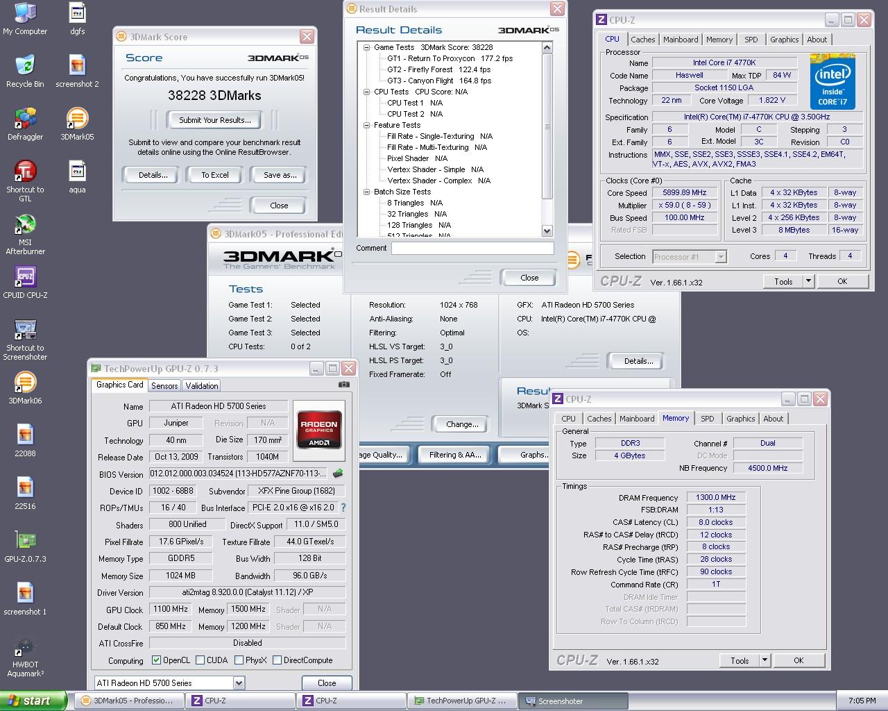Switch to Screenshoter taskbar item
Image resolution: width=888 pixels, height=711 pixels.
pyautogui.click(x=574, y=701)
